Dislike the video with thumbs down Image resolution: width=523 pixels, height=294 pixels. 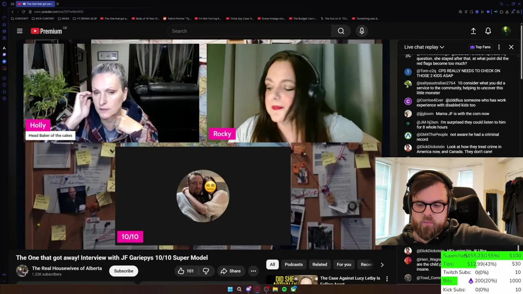click(206, 271)
